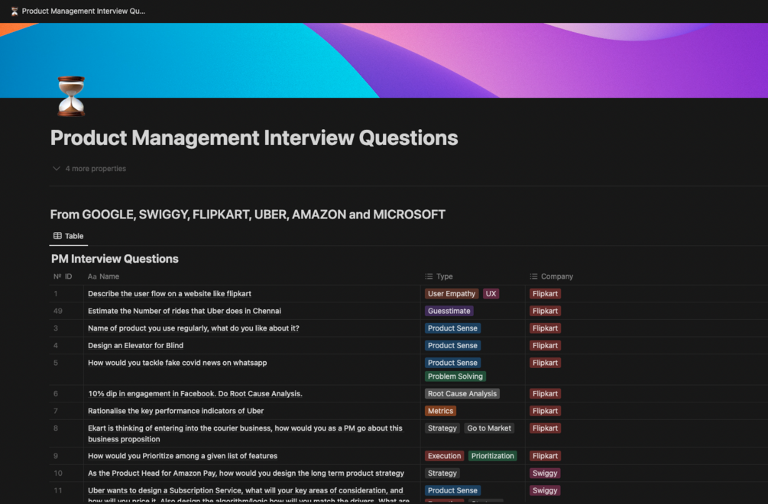
Task: Open 'Describe the user flow on a website like flipkart'
Action: coord(170,293)
